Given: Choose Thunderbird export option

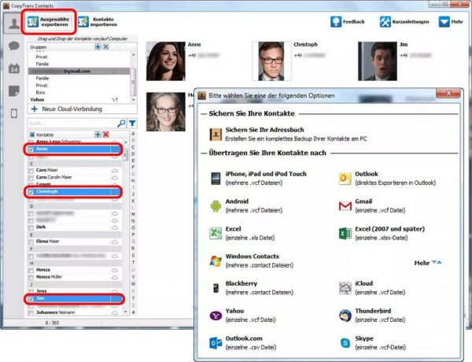Looking at the screenshot, I should tap(372, 316).
